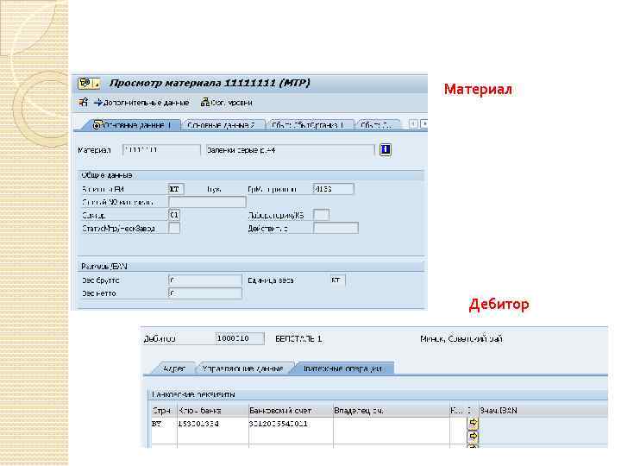The image size is (621, 466).
Task: Click the Вес брутто field
Action: click(205, 280)
